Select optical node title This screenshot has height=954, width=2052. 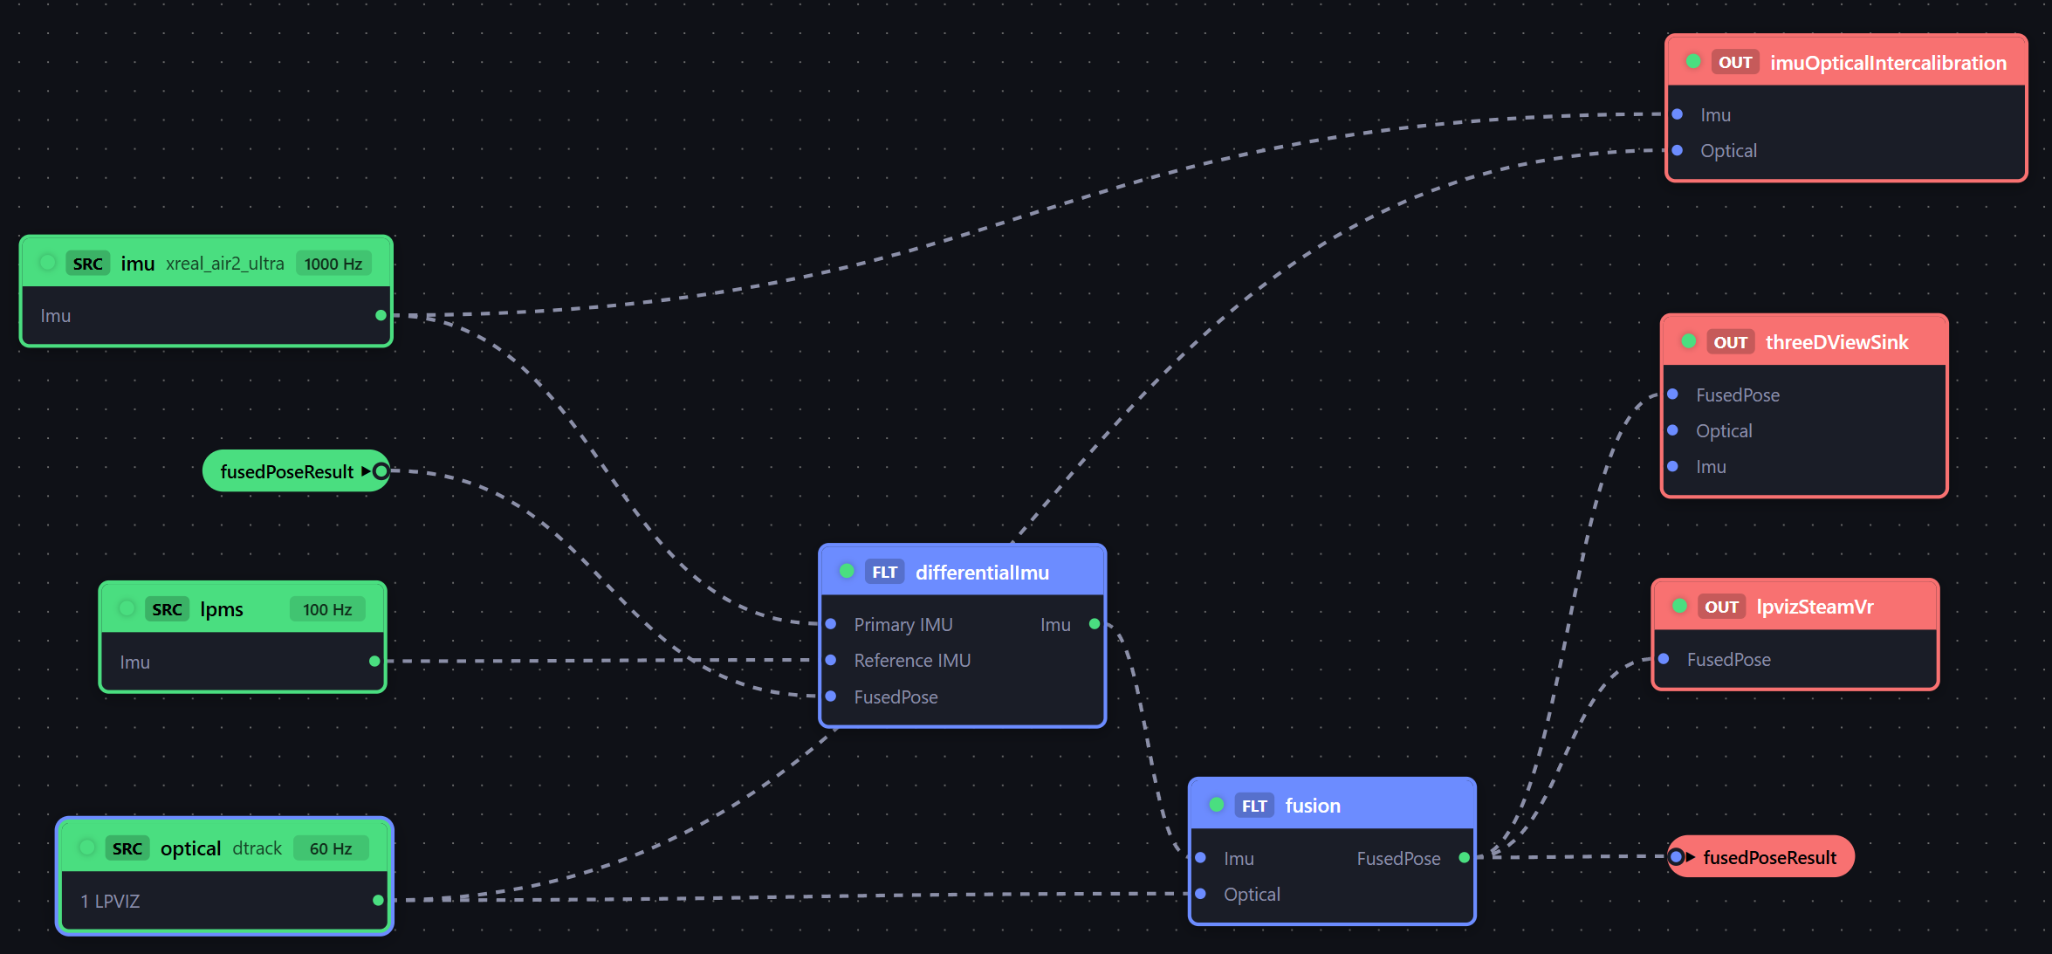tap(191, 848)
